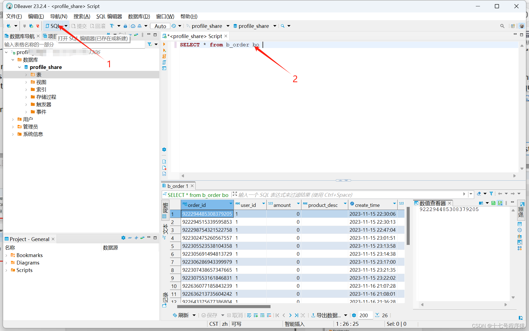Add a new row in the result grid

point(256,315)
